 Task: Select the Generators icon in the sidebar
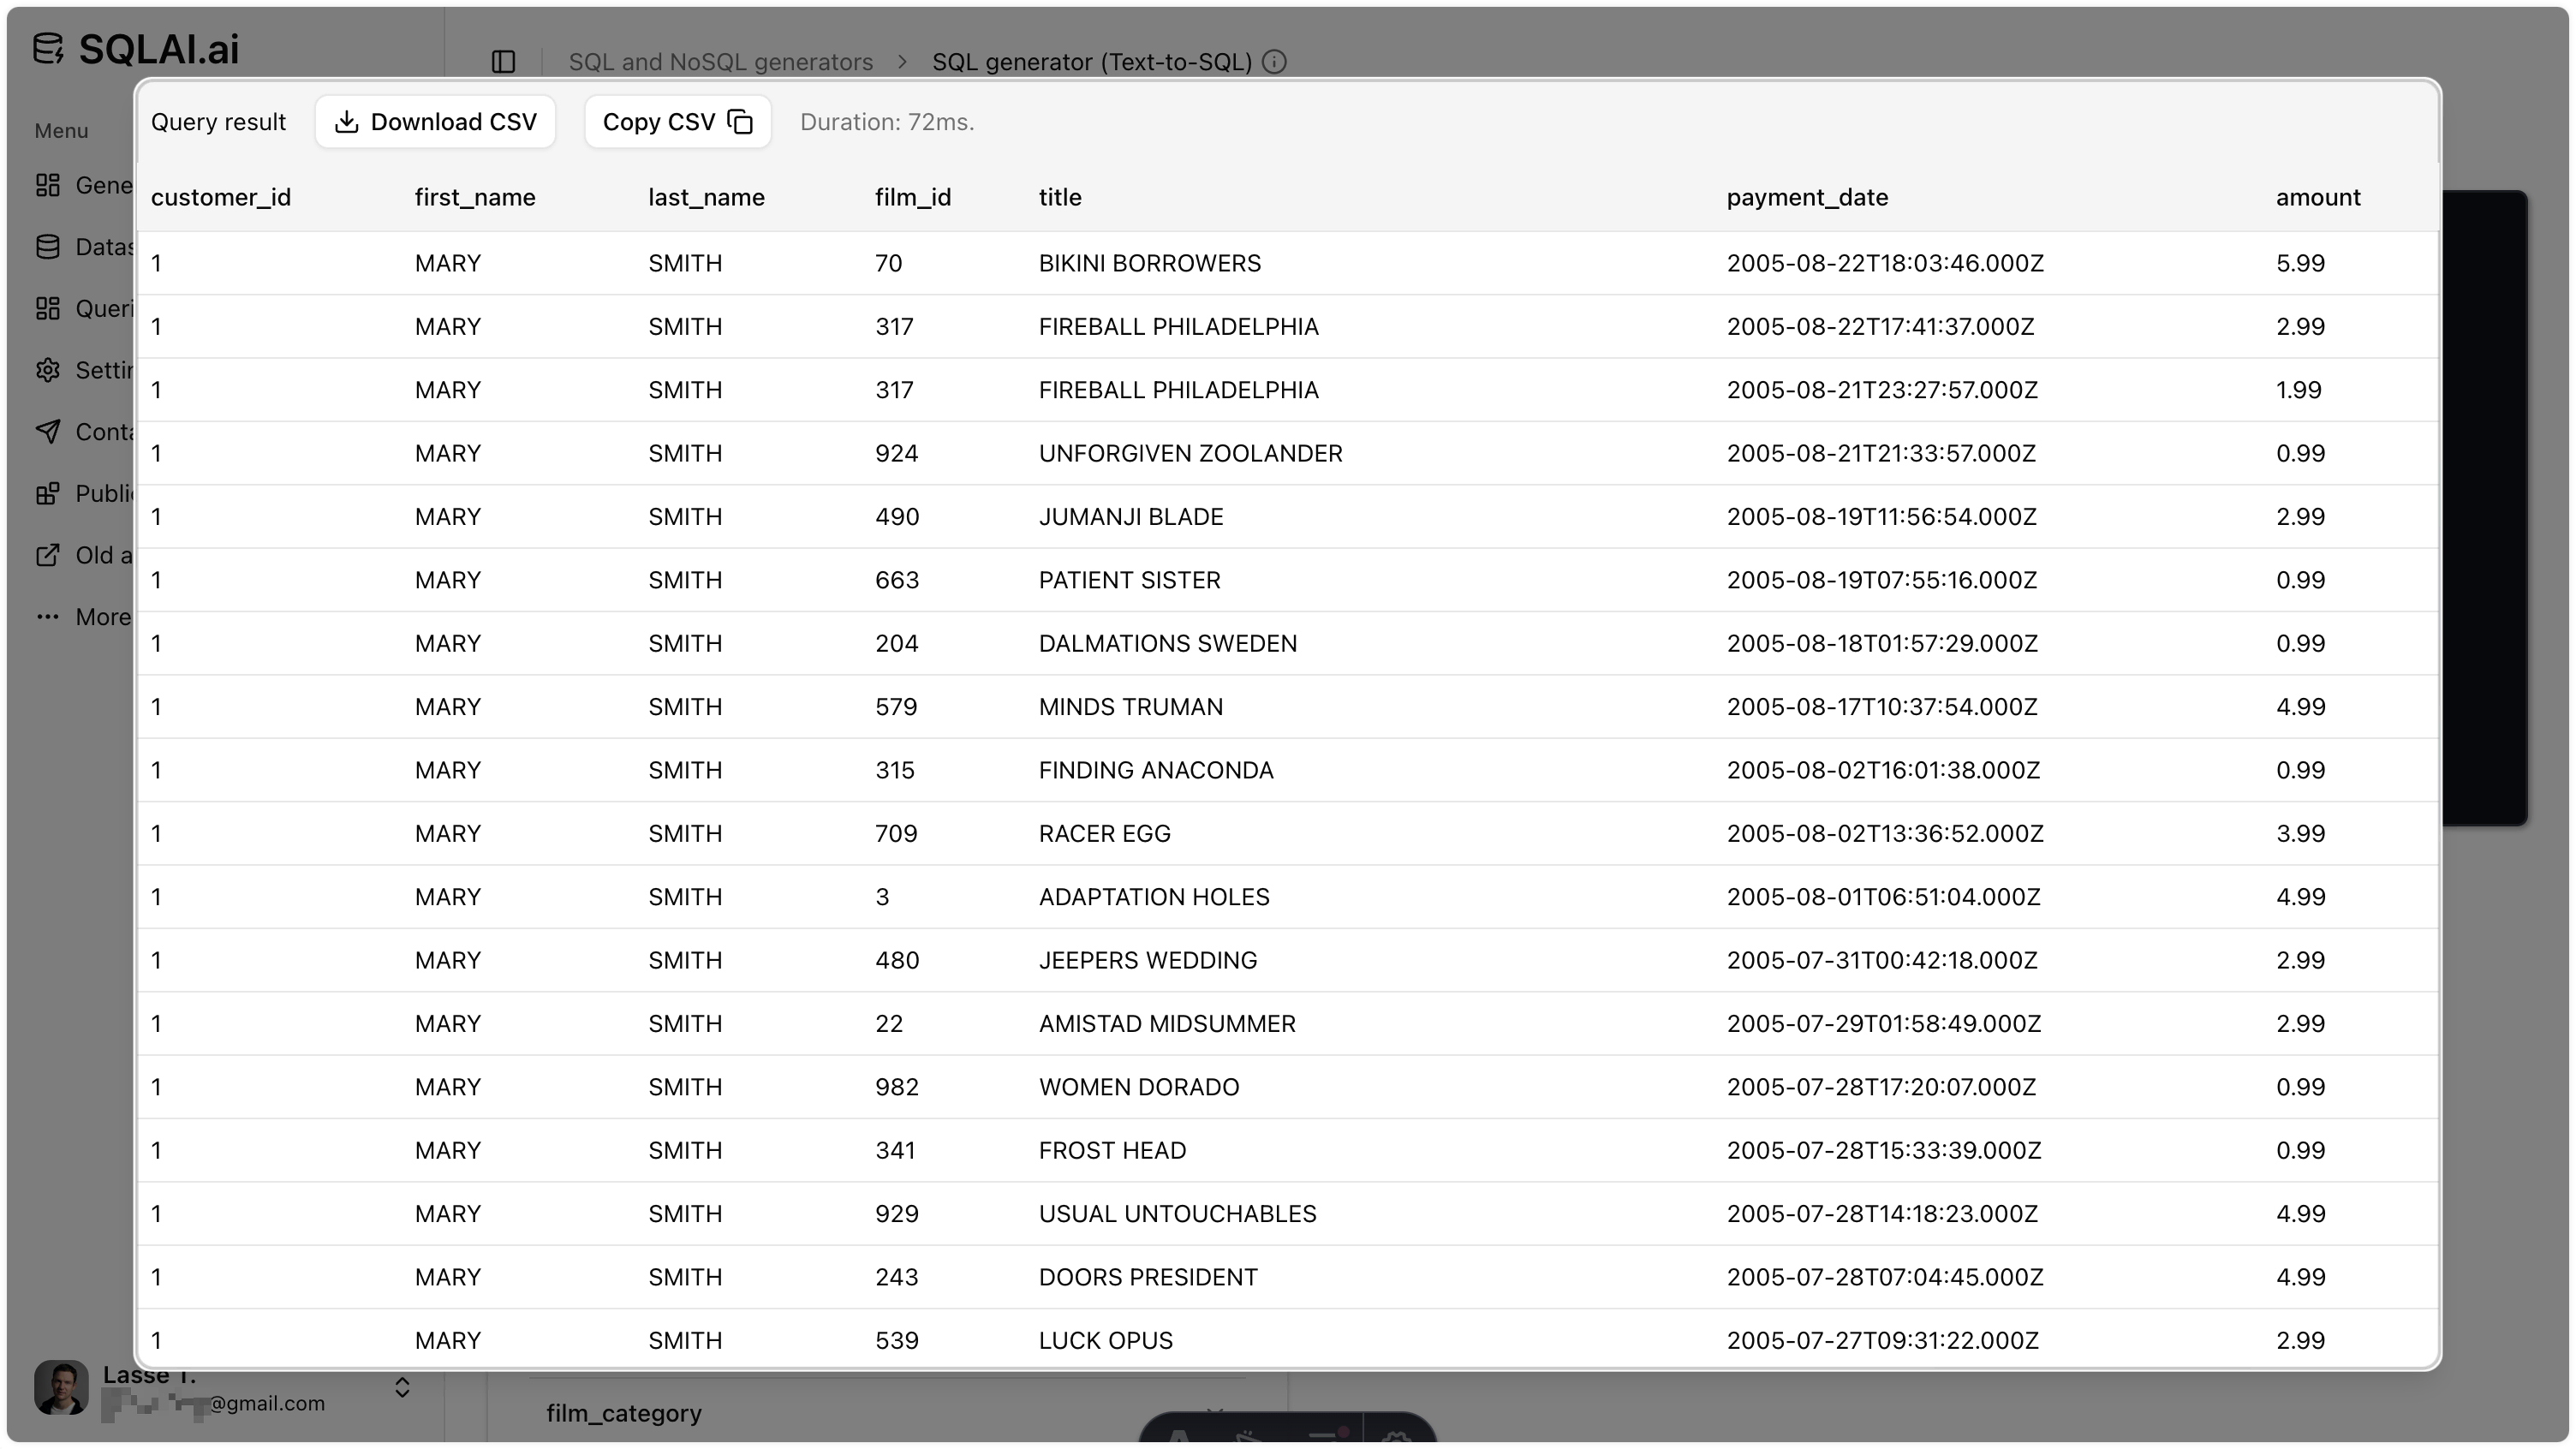point(47,185)
